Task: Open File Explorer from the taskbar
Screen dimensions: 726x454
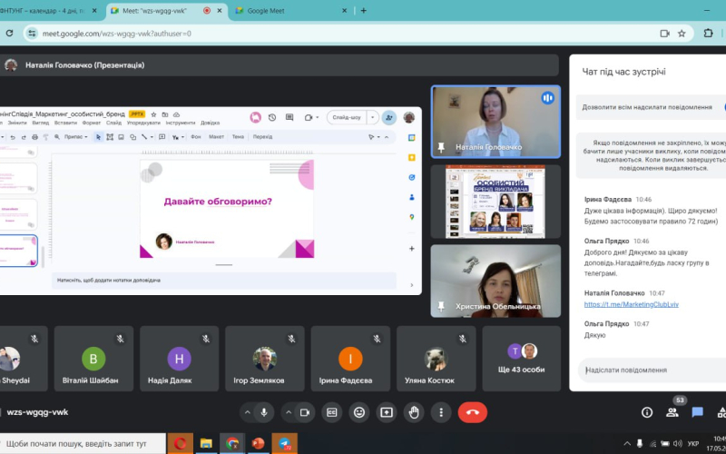Action: [206, 443]
